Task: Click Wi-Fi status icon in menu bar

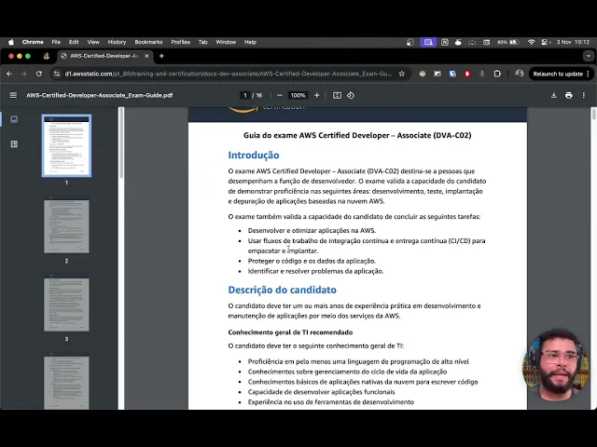Action: pyautogui.click(x=531, y=42)
